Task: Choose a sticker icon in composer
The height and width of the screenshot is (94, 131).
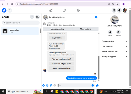Action: click(x=51, y=85)
